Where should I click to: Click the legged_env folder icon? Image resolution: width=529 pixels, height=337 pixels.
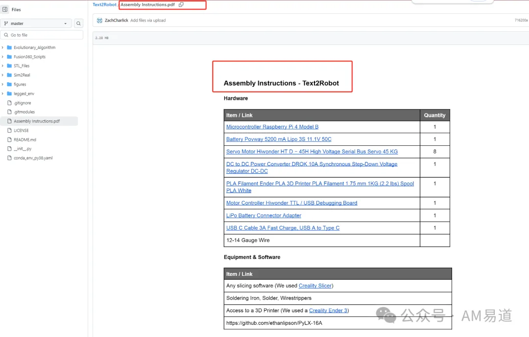tap(9, 93)
